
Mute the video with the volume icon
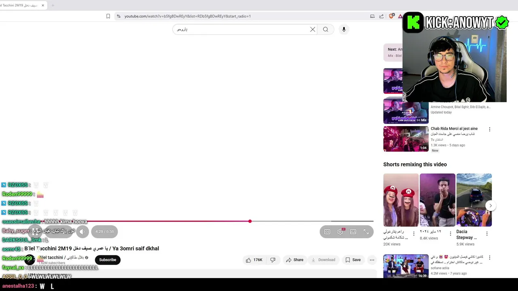(x=82, y=232)
